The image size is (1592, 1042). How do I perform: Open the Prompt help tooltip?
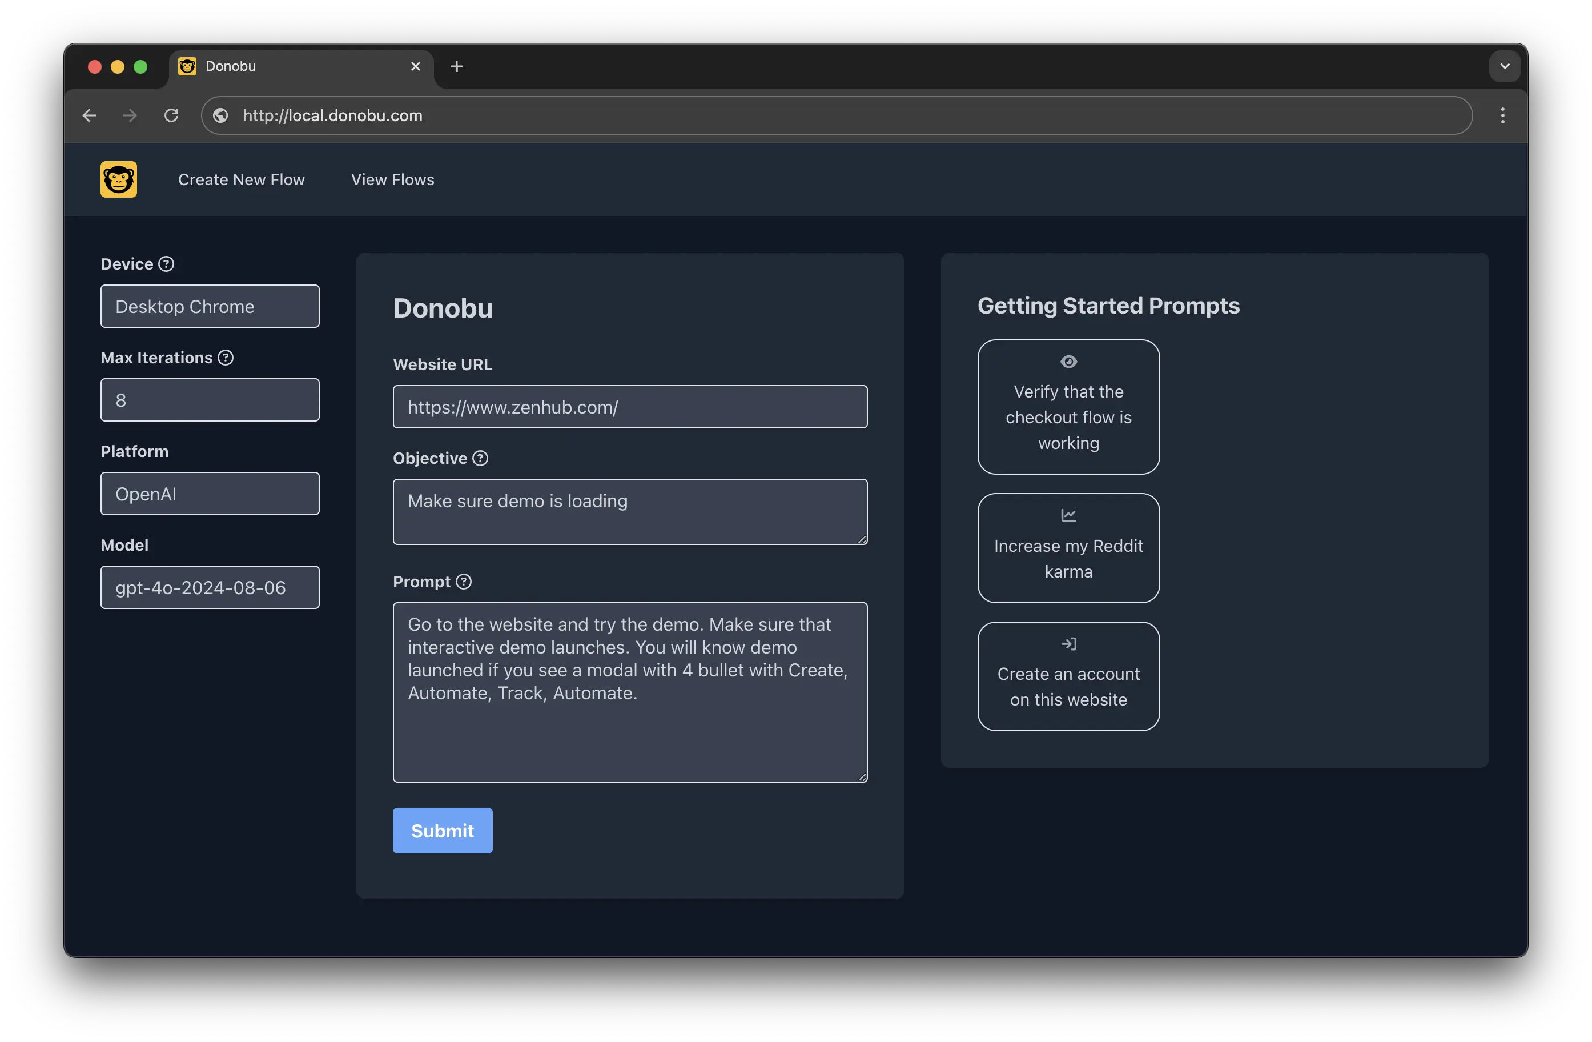click(464, 582)
